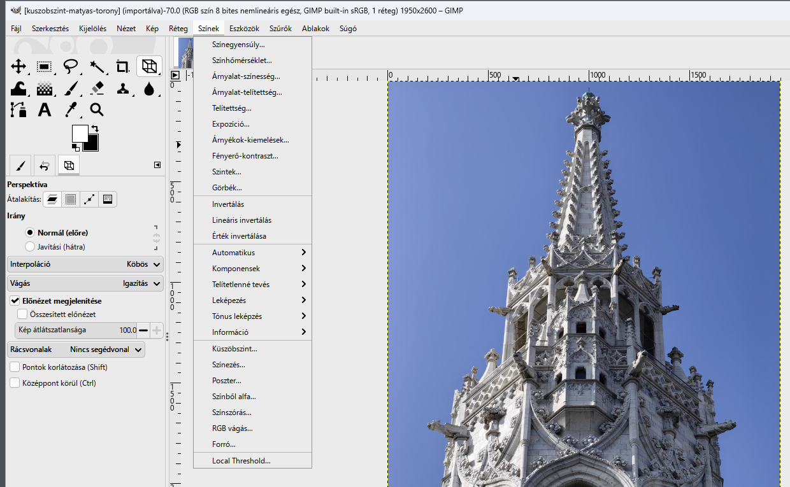Expand the Leképezés submenu

253,300
